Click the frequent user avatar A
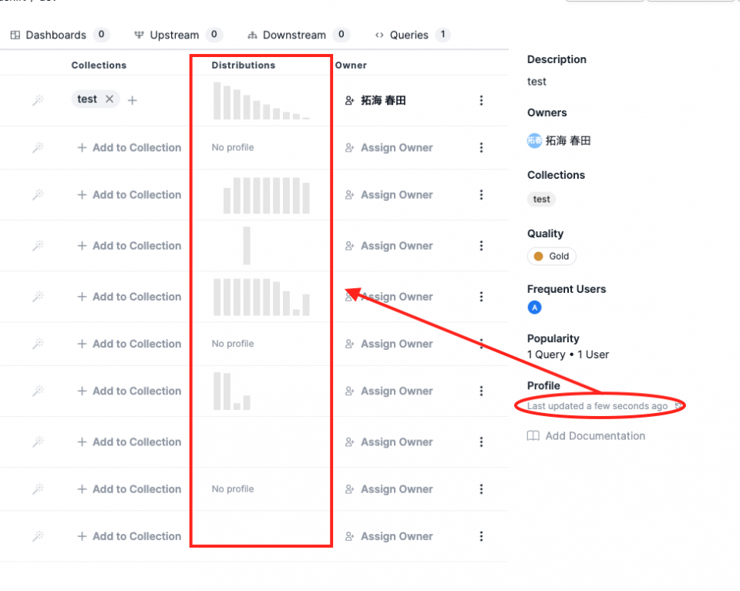 [534, 307]
